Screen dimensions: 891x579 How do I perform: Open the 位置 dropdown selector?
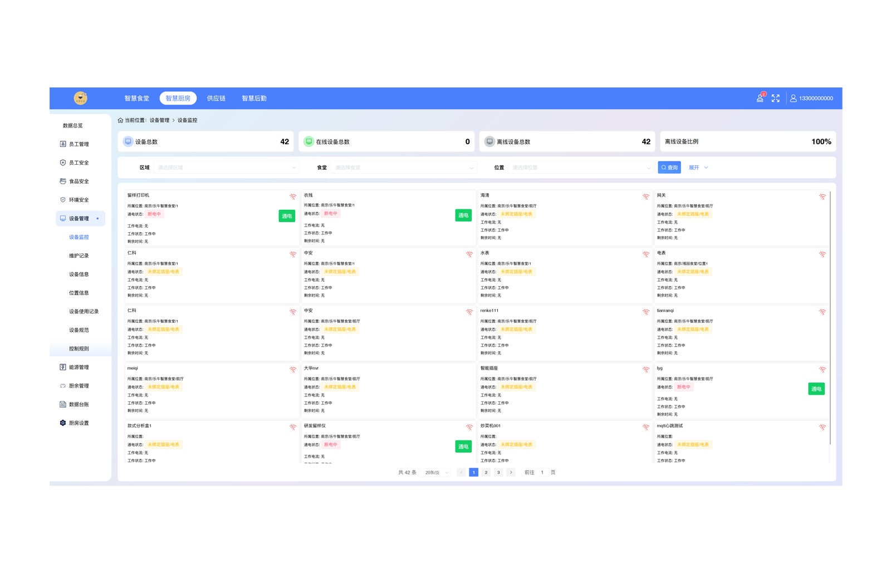tap(581, 168)
